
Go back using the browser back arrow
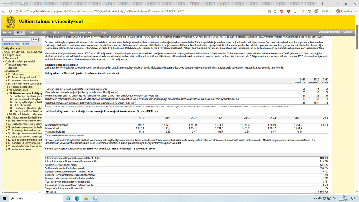(4, 11)
